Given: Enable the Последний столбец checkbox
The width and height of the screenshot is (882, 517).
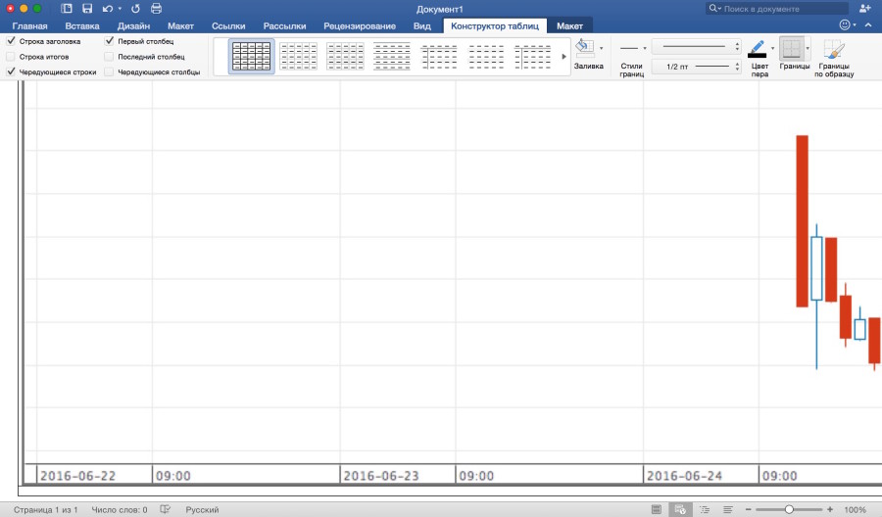Looking at the screenshot, I should (x=109, y=57).
